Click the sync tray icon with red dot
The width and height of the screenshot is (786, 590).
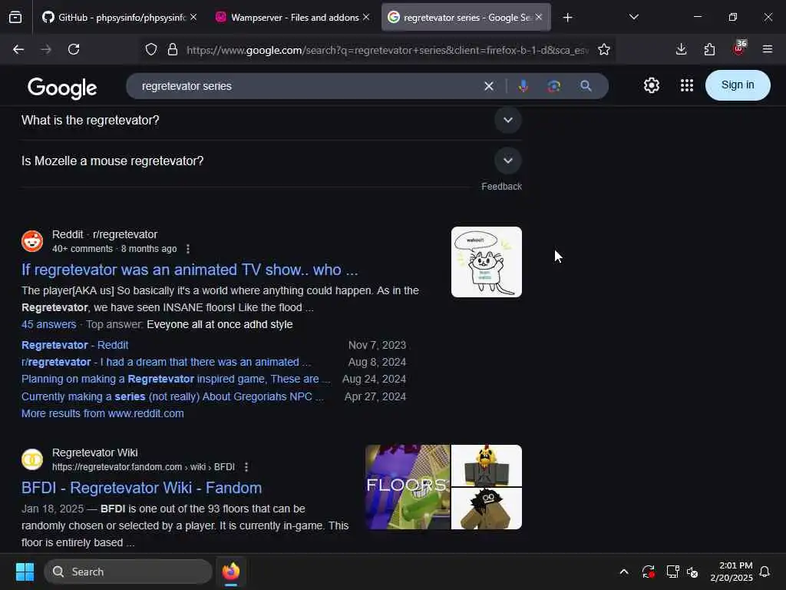pos(648,572)
